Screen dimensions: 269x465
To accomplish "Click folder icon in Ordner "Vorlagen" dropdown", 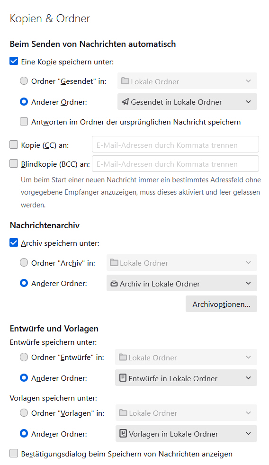I will [123, 413].
